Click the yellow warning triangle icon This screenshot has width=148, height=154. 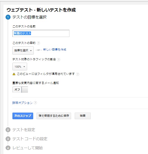[14, 74]
